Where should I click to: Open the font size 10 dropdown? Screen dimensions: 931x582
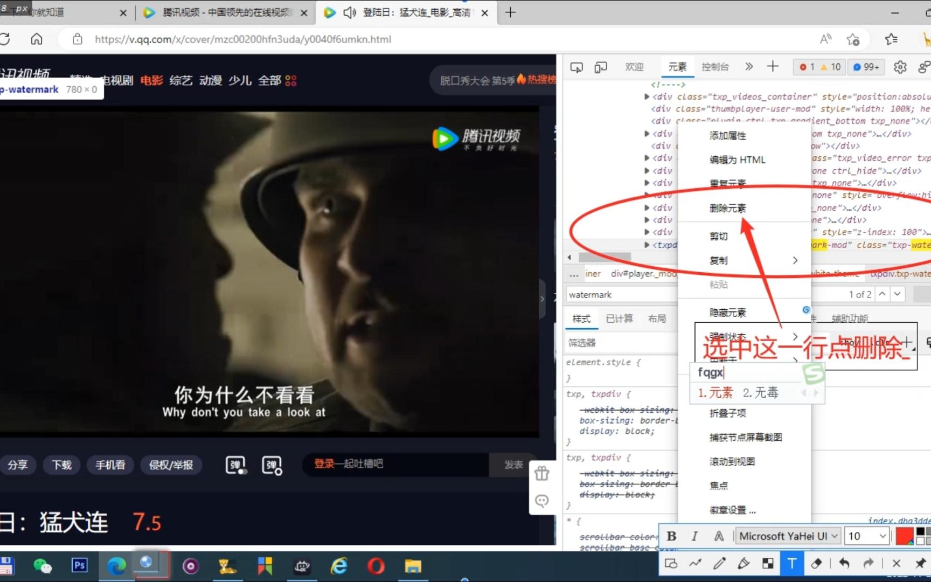[x=866, y=536]
